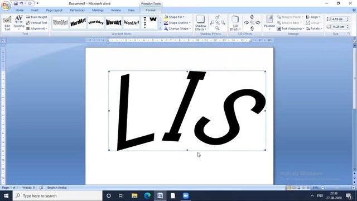Viewport: 357px width, 201px height.
Task: Click the zoom out minus button
Action: [x=322, y=188]
